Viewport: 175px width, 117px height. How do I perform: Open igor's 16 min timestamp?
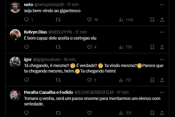pyautogui.click(x=69, y=59)
